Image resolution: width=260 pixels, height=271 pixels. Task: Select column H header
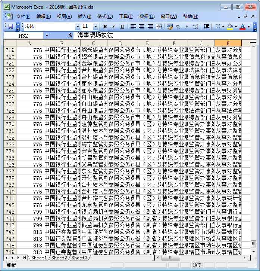pos(228,43)
